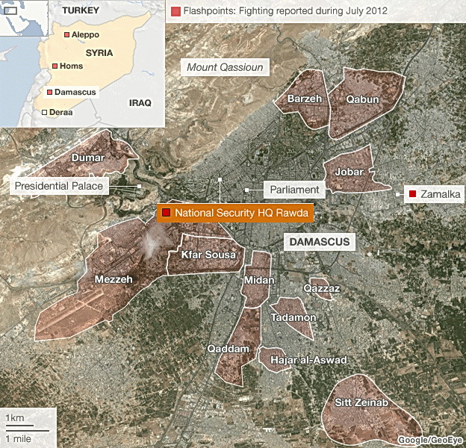Image resolution: width=466 pixels, height=448 pixels.
Task: Click the red Flashpoints legend square
Action: click(x=175, y=12)
